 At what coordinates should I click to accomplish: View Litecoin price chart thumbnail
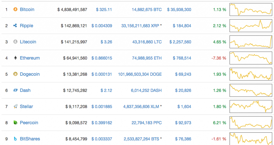(251, 42)
